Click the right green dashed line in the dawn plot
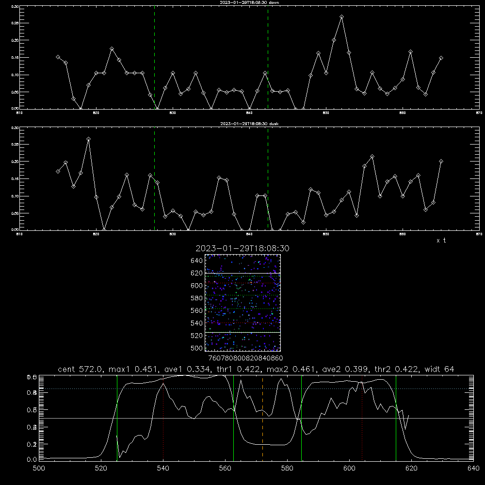This screenshot has width=485, height=485. click(x=268, y=58)
